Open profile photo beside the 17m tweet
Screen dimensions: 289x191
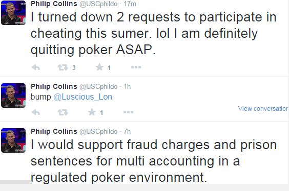point(13,13)
